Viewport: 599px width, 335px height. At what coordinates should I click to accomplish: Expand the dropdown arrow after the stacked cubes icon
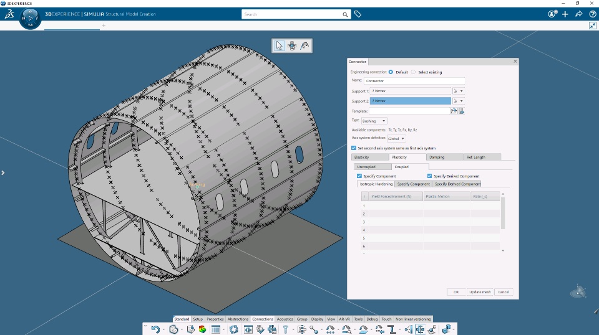tap(454, 329)
